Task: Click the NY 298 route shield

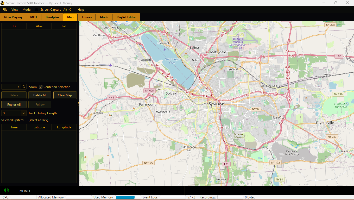Action: 330,25
